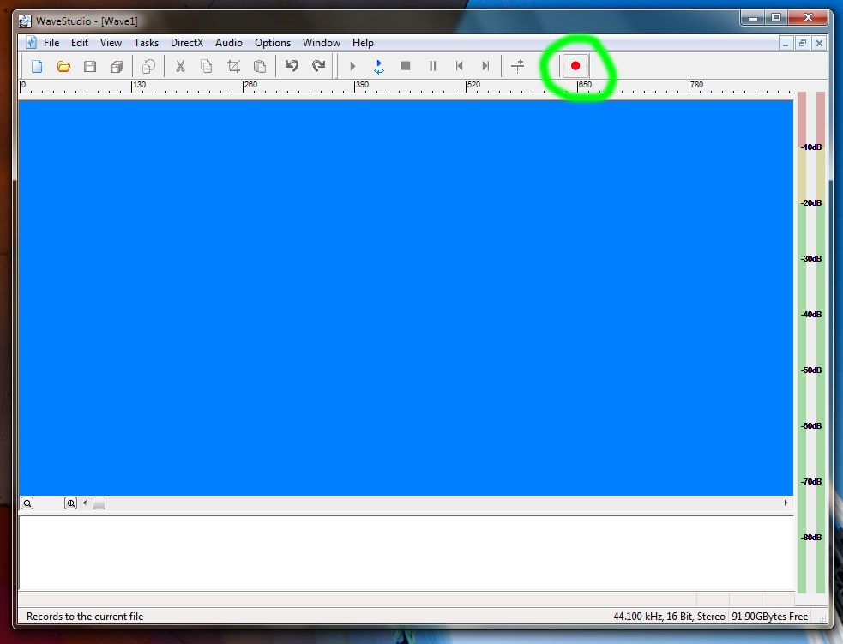Zoom out the waveform view

pos(27,503)
